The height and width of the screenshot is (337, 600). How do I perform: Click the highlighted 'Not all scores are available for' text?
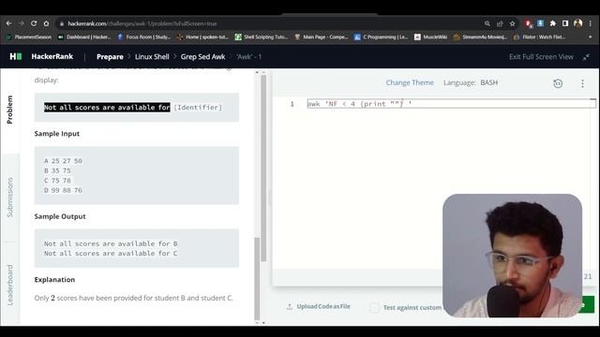pyautogui.click(x=107, y=108)
